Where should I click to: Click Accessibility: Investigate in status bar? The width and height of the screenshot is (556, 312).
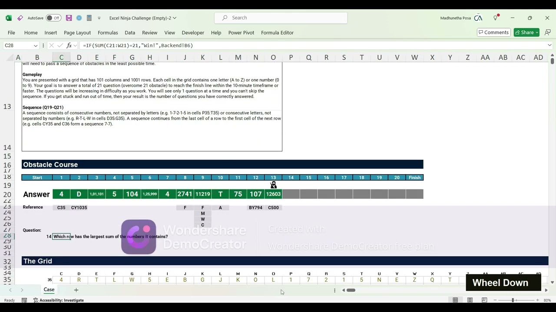point(59,300)
